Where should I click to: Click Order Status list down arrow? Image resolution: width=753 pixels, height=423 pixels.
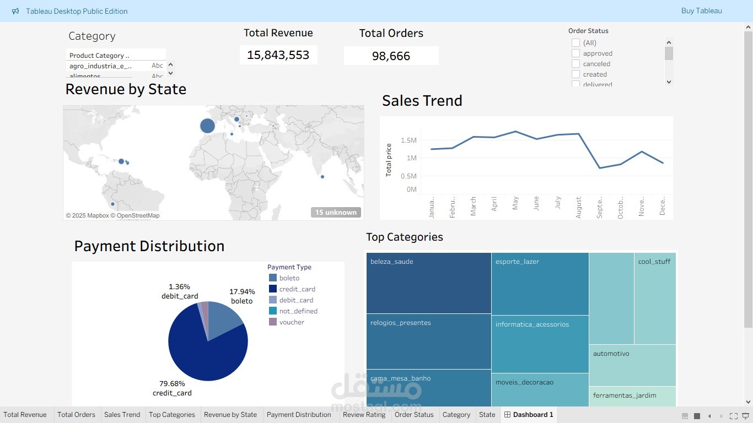pyautogui.click(x=669, y=82)
